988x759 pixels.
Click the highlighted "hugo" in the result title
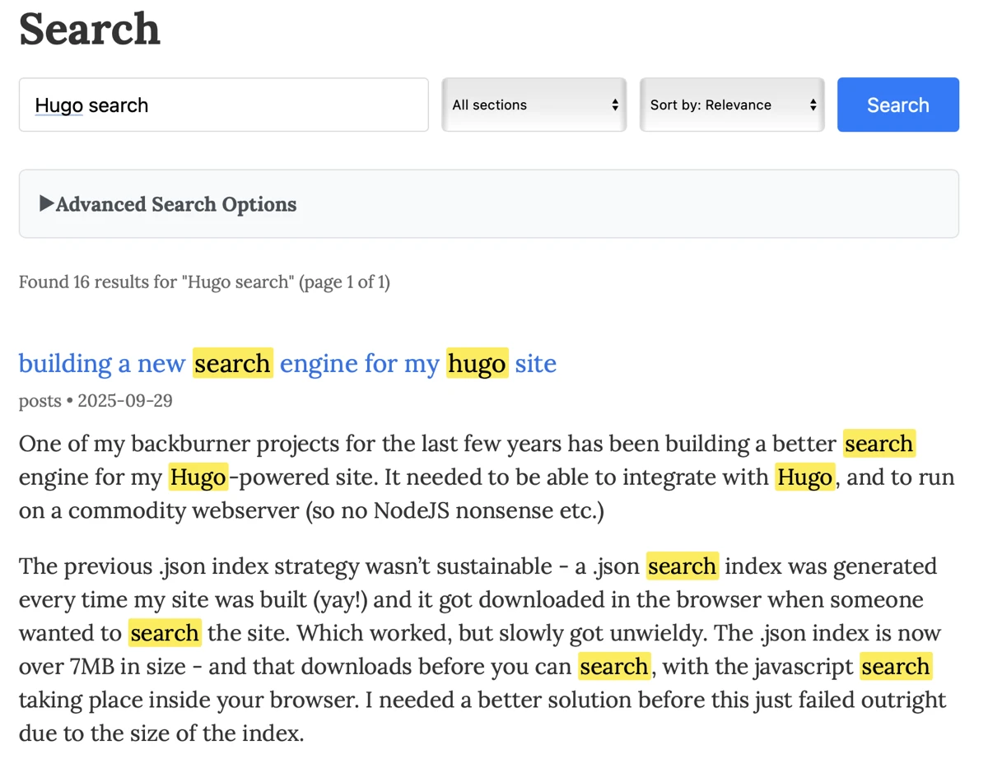pyautogui.click(x=478, y=363)
